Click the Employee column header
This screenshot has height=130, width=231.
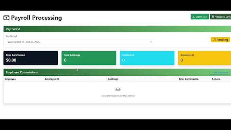tap(10, 79)
